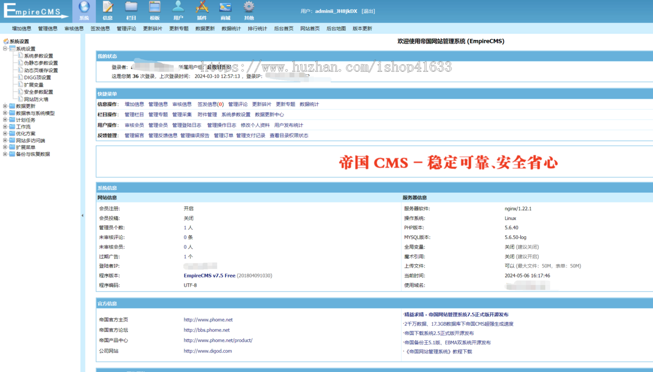Open 管理专题 in the quick menu

coord(158,115)
